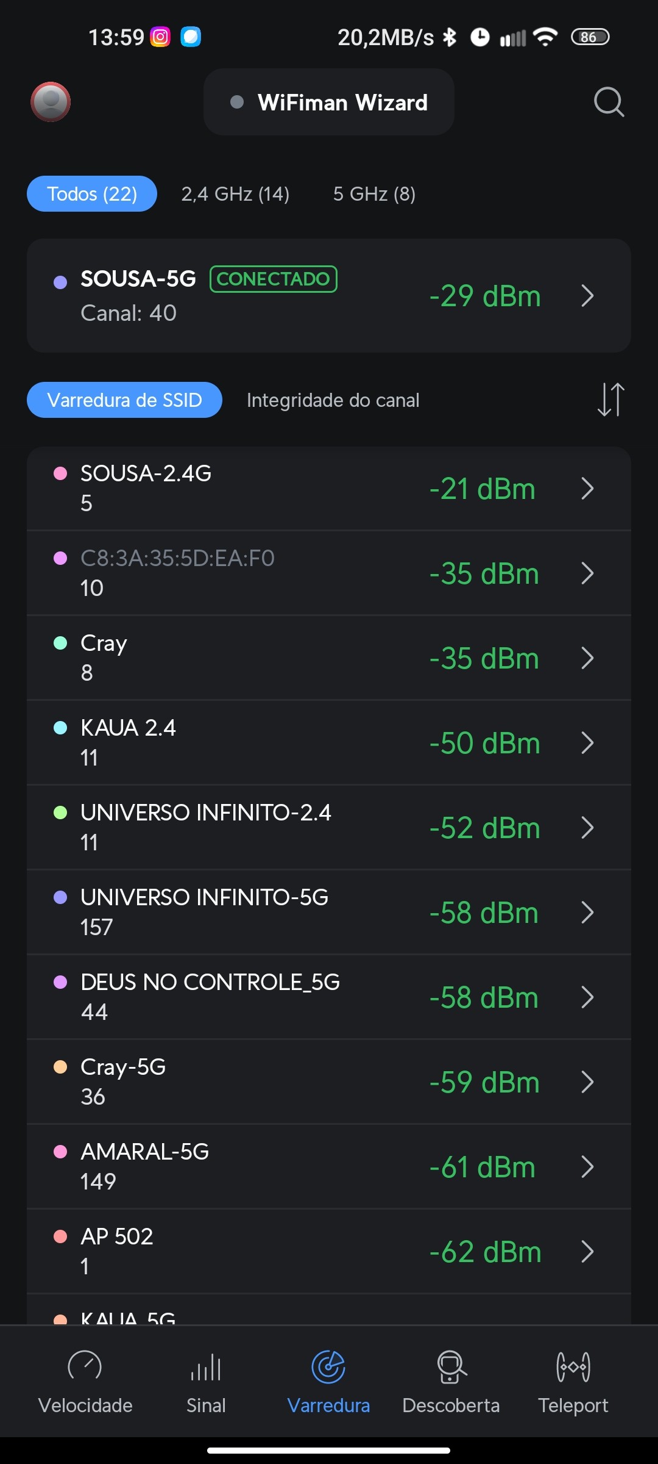Open the Descoberta device discovery icon
Image resolution: width=658 pixels, height=1464 pixels.
click(451, 1366)
